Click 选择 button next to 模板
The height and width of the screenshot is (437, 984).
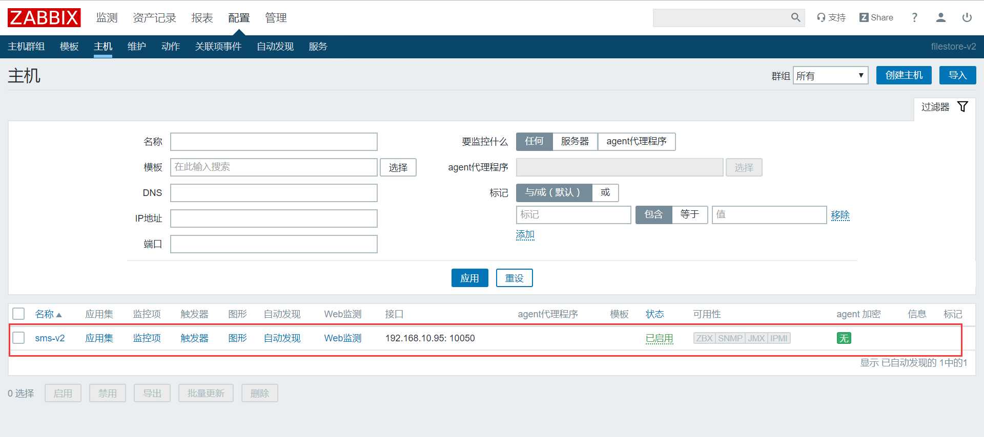point(398,167)
